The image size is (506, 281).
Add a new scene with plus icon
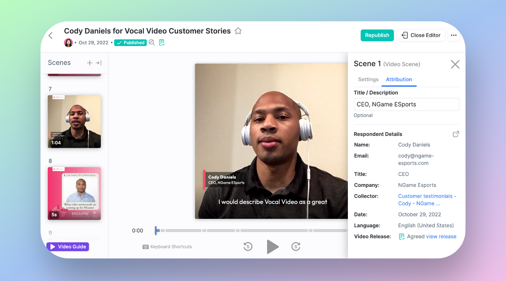coord(90,63)
